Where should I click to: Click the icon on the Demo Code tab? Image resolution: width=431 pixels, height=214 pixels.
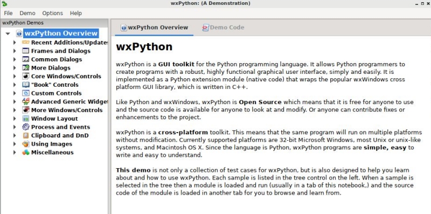click(x=206, y=27)
